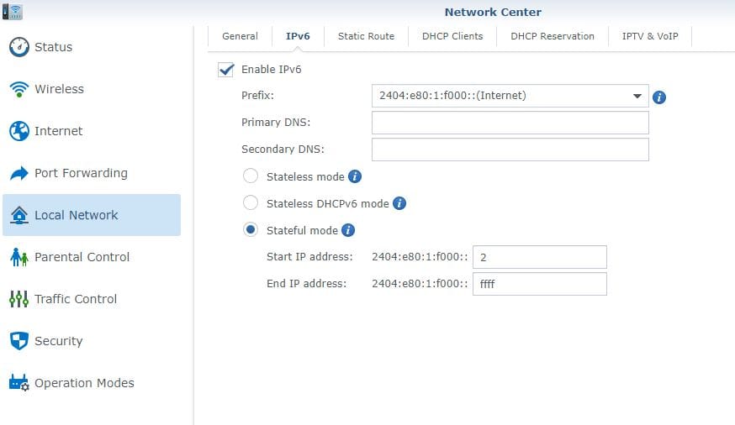The image size is (735, 425).
Task: Choose Stateless DHCPv6 mode radio button
Action: pos(251,203)
